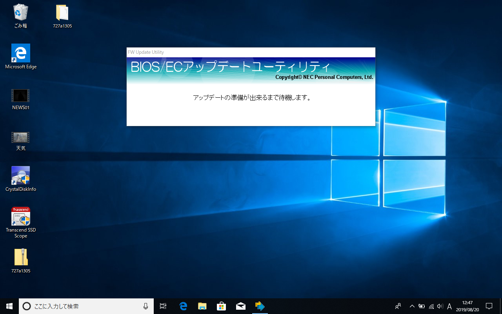Launch Microsoft Edge desktop shortcut

coord(21,57)
